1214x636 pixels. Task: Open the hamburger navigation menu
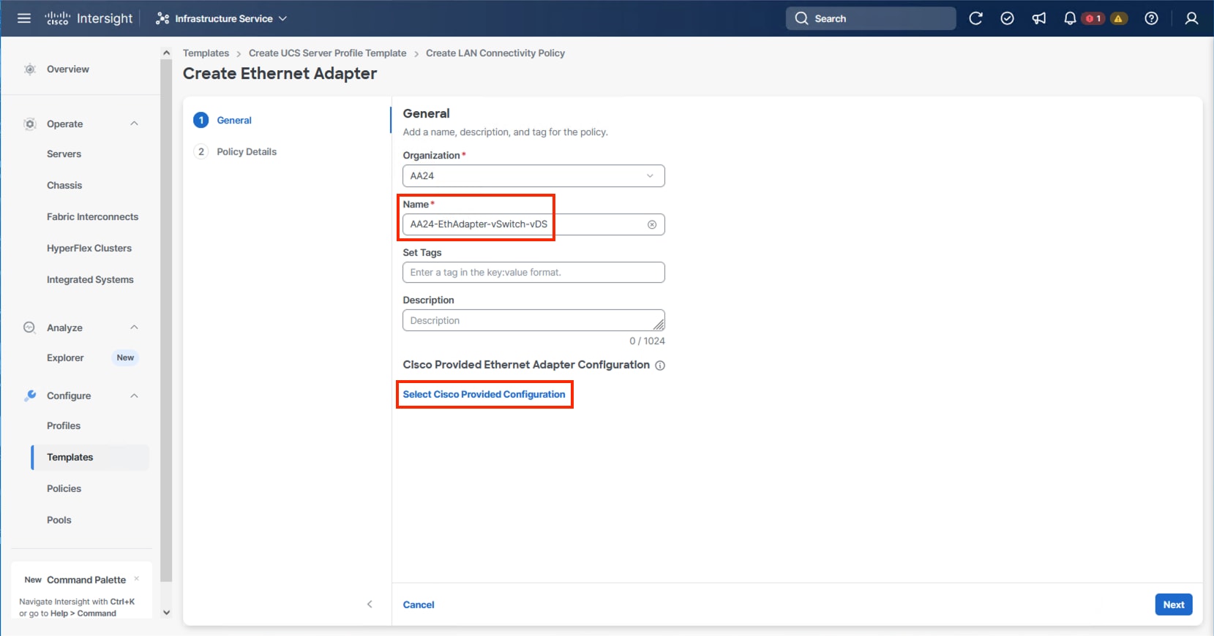24,18
